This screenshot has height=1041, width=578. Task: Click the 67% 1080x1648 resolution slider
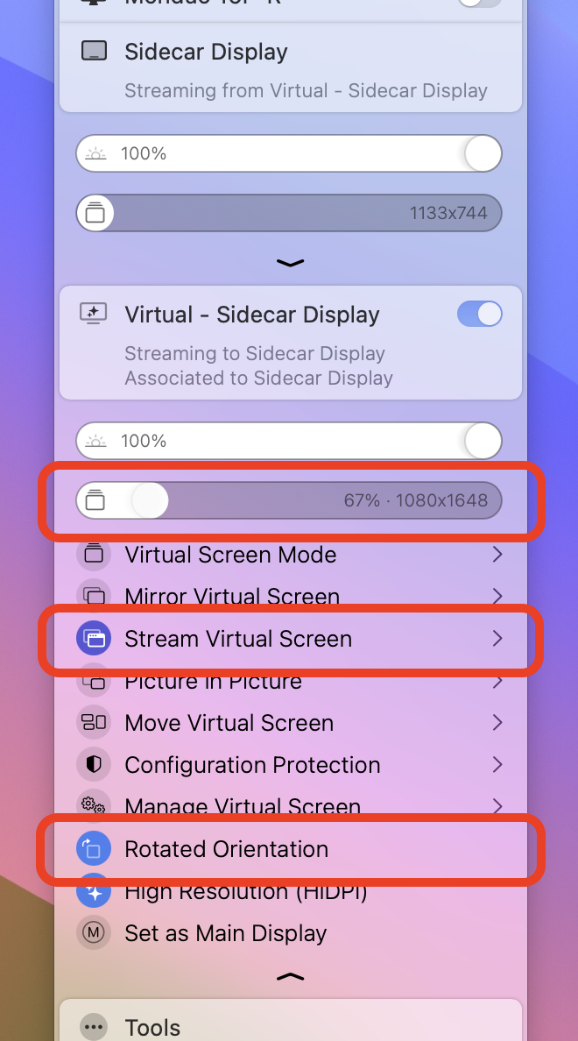pos(289,501)
